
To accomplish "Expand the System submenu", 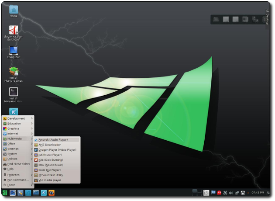I will 18,154.
